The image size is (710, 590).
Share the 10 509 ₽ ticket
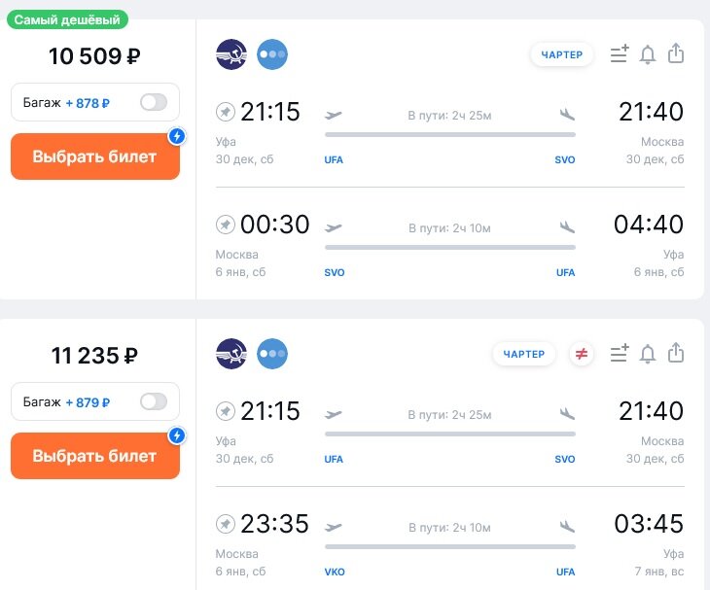676,54
